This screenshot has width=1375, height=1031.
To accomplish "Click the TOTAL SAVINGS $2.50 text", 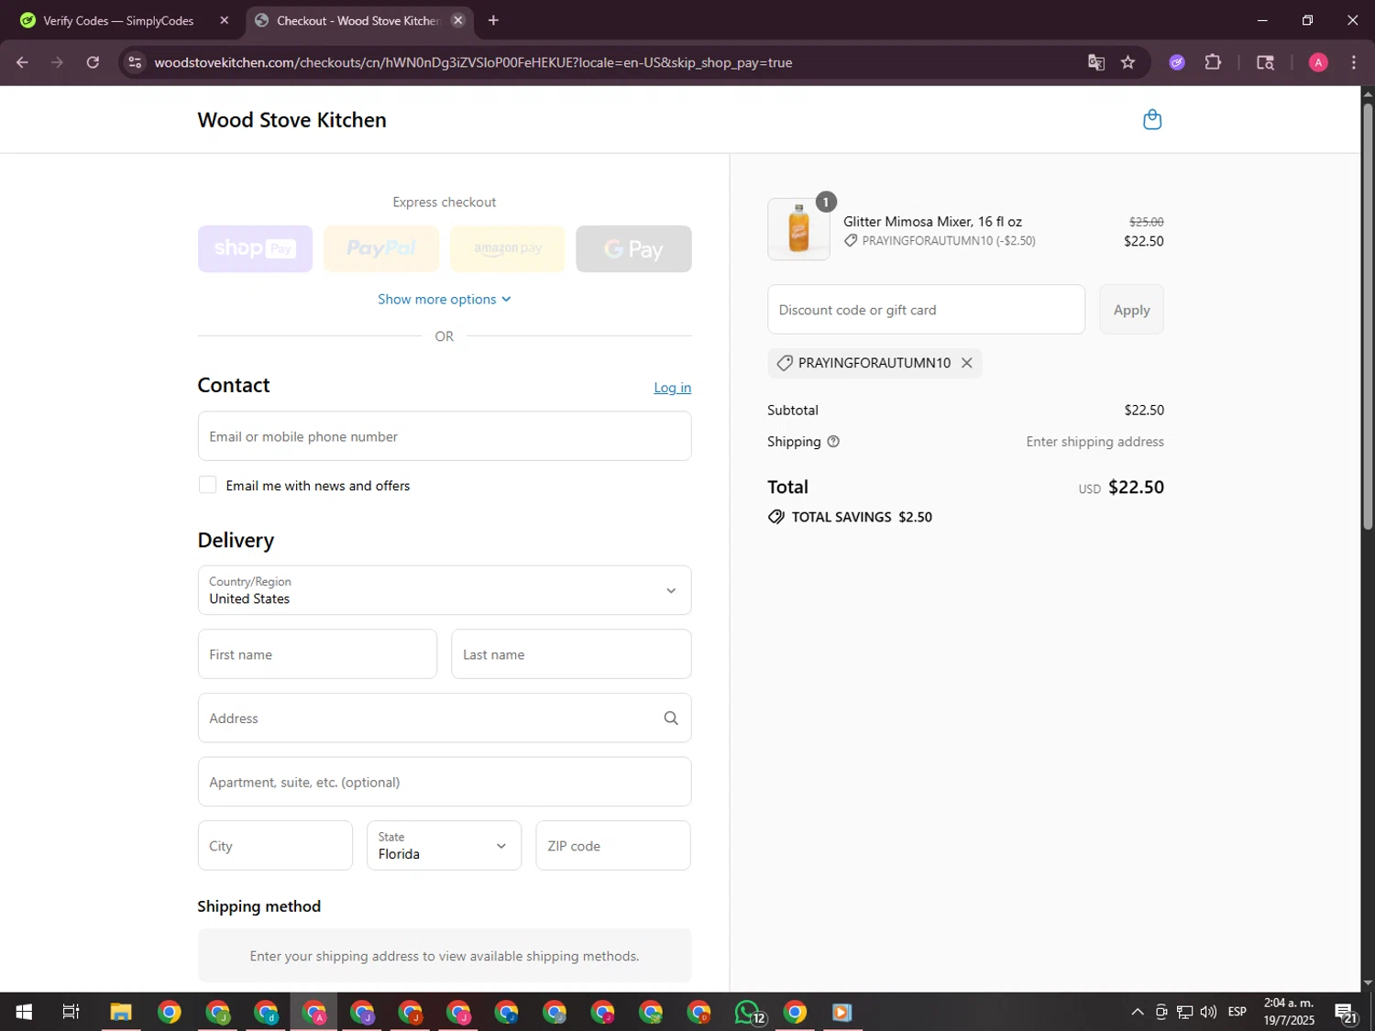I will pos(862,517).
